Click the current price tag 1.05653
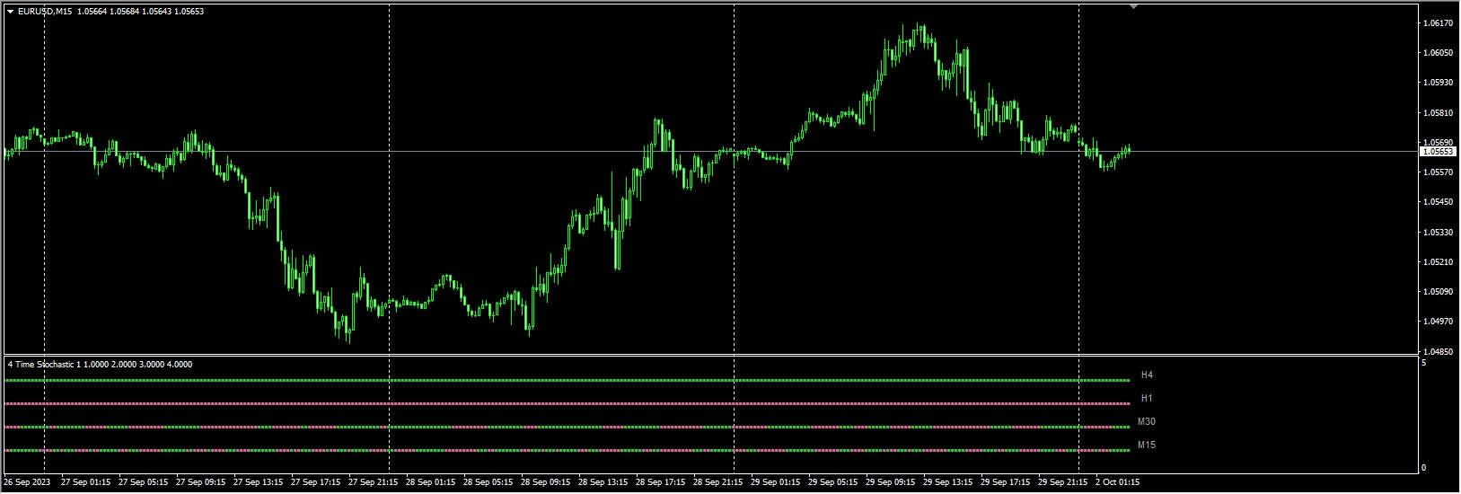The width and height of the screenshot is (1461, 494). 1438,152
